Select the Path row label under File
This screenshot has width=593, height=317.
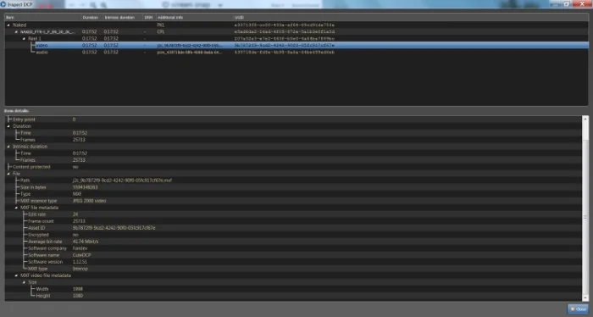(x=25, y=181)
